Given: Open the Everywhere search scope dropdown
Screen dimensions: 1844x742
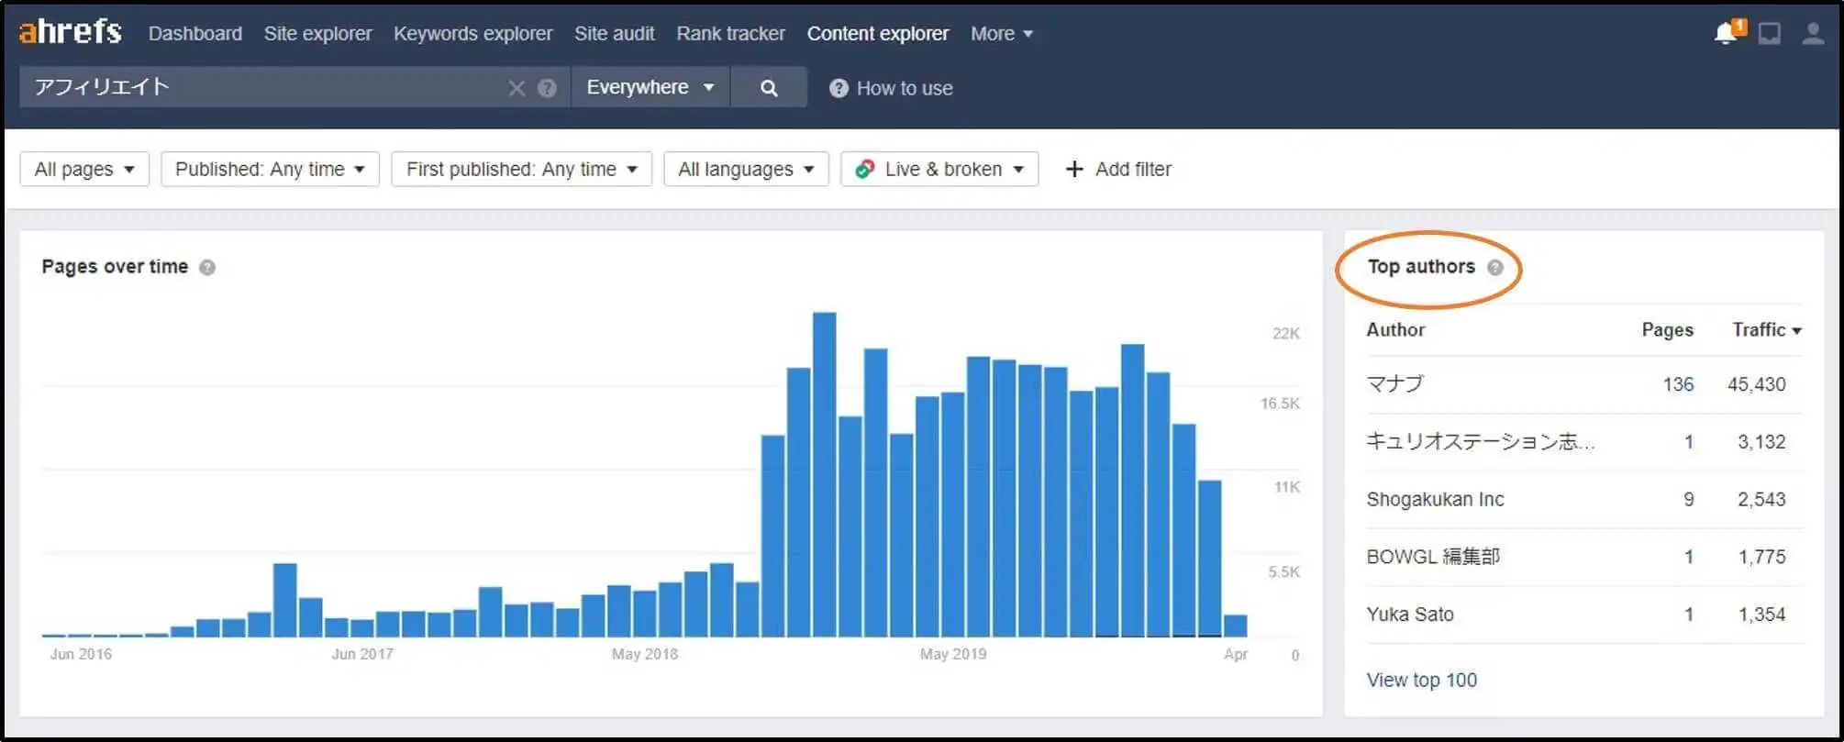Looking at the screenshot, I should click(x=650, y=87).
